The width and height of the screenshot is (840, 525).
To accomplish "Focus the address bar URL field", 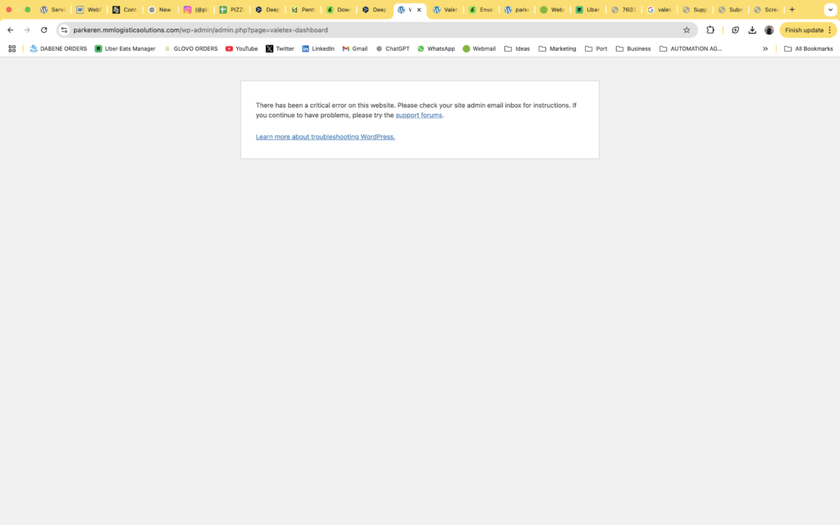I will tap(375, 30).
